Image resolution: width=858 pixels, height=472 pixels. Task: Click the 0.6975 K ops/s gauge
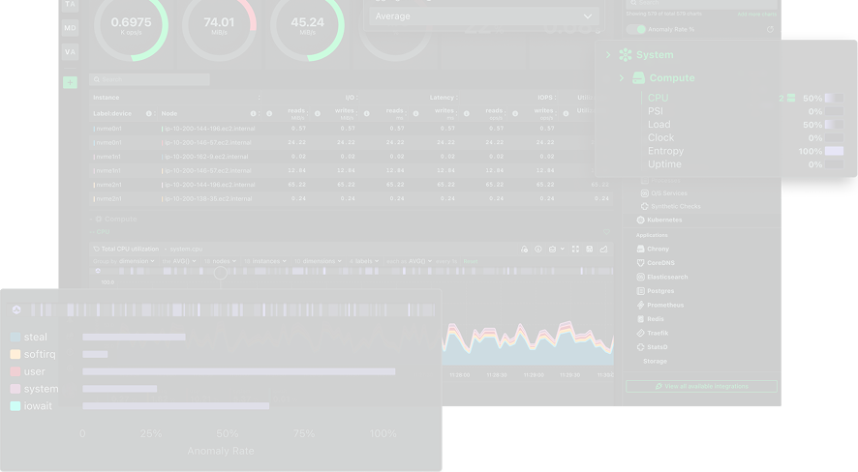coord(132,24)
